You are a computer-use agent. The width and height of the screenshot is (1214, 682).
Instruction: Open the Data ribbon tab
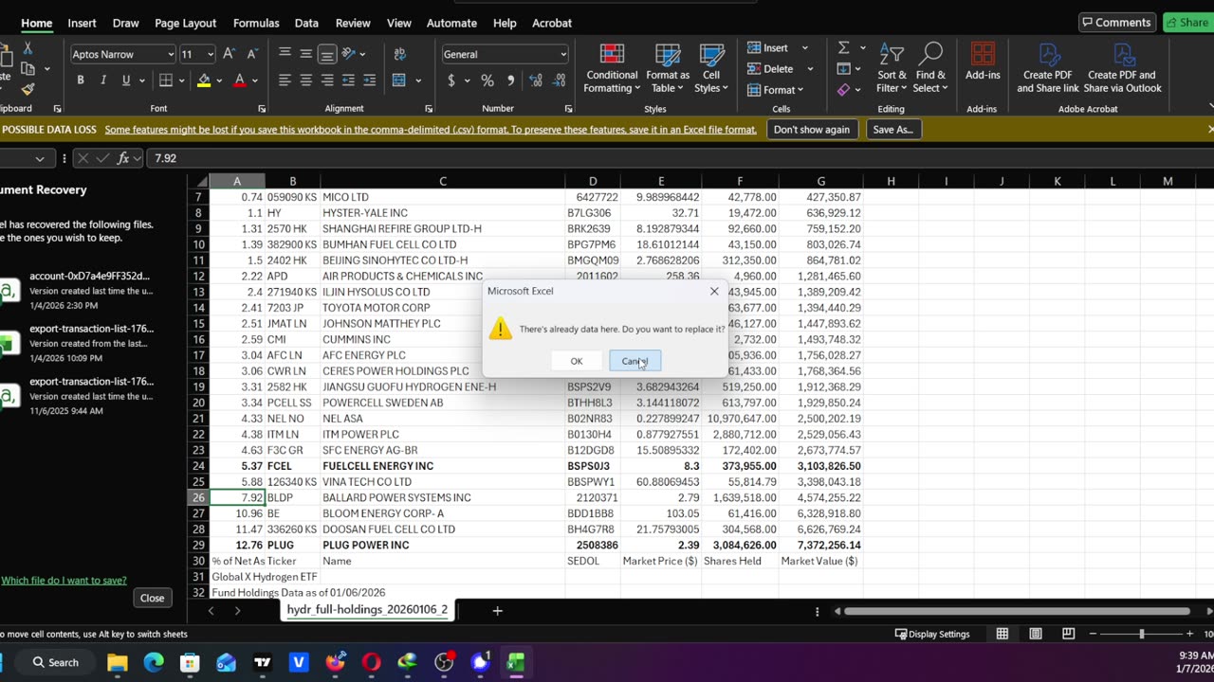306,23
